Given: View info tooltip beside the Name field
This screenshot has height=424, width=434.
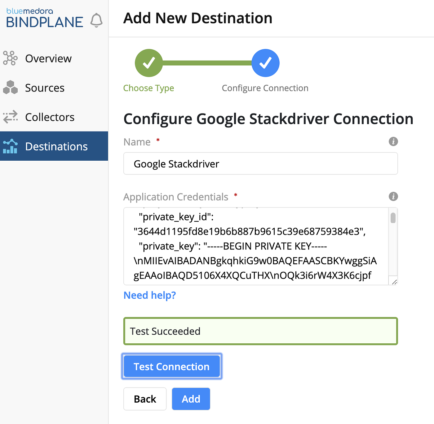Looking at the screenshot, I should 393,141.
